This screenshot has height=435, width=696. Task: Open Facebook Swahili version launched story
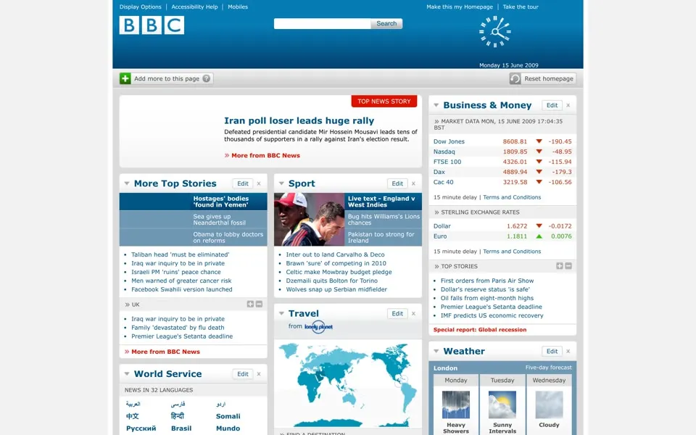pos(181,289)
